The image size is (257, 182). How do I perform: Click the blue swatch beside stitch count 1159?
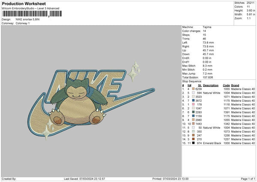pos(194,116)
